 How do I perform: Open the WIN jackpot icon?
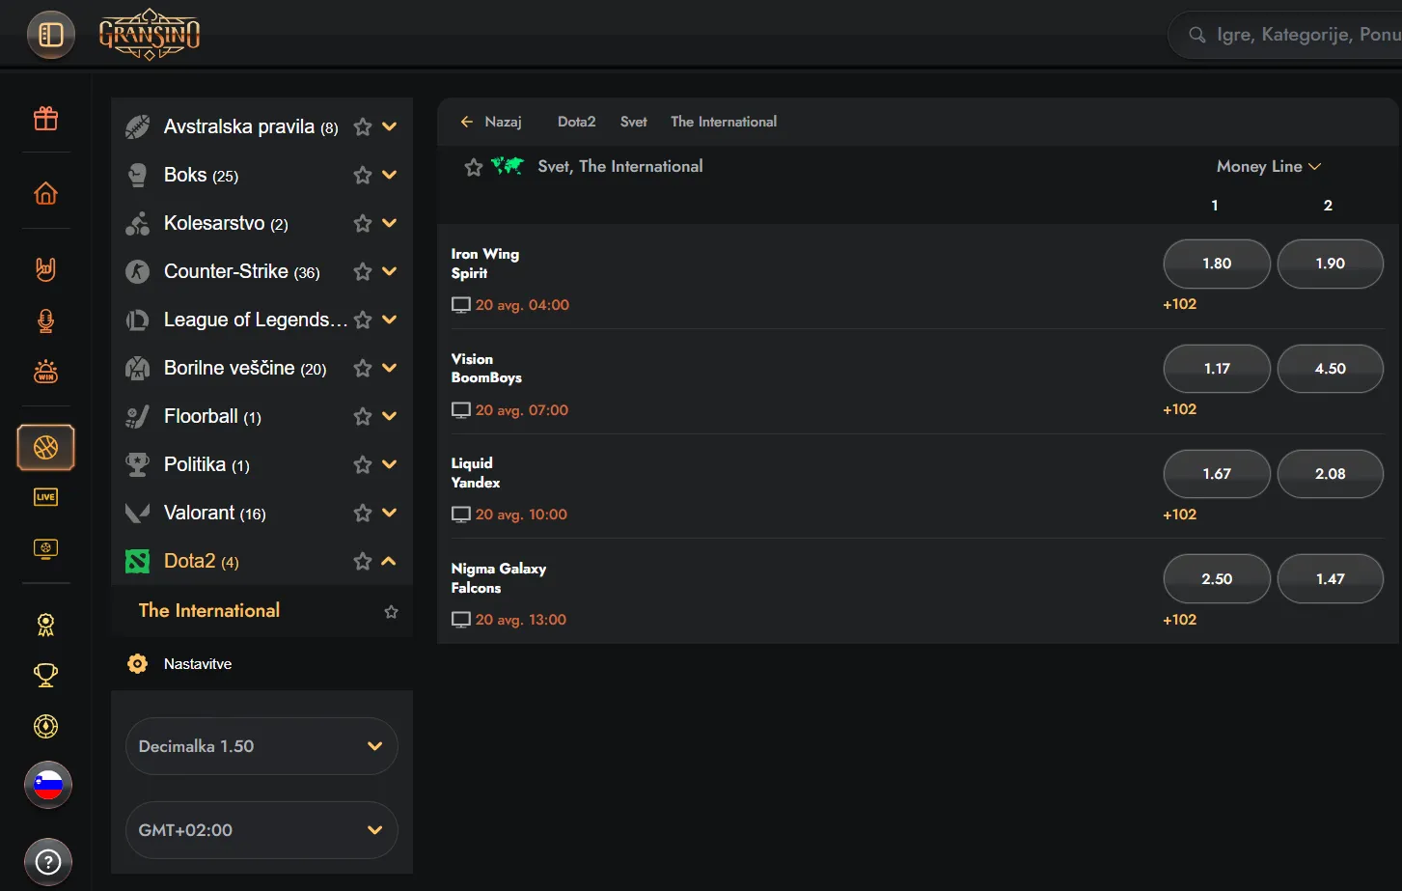point(45,371)
